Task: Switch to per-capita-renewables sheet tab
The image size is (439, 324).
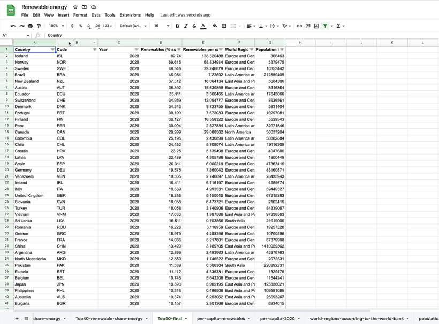Action: tap(221, 319)
